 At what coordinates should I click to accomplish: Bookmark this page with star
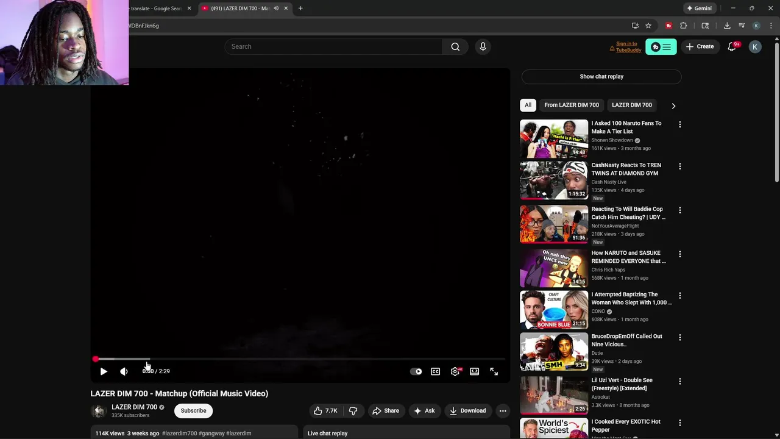(x=648, y=26)
